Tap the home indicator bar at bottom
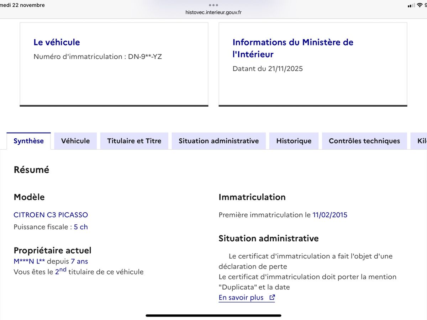 [x=213, y=315]
